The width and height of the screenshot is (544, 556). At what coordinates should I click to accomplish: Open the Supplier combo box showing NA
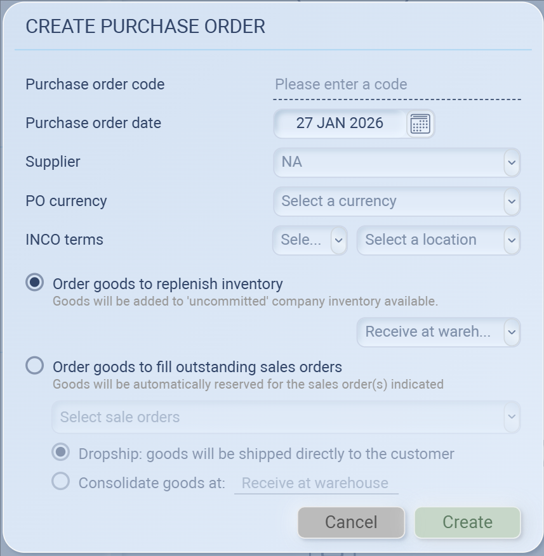pos(388,163)
